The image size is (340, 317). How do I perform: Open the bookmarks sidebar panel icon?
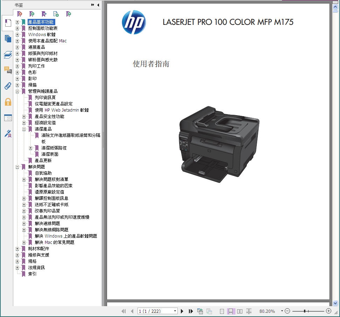pyautogui.click(x=8, y=23)
